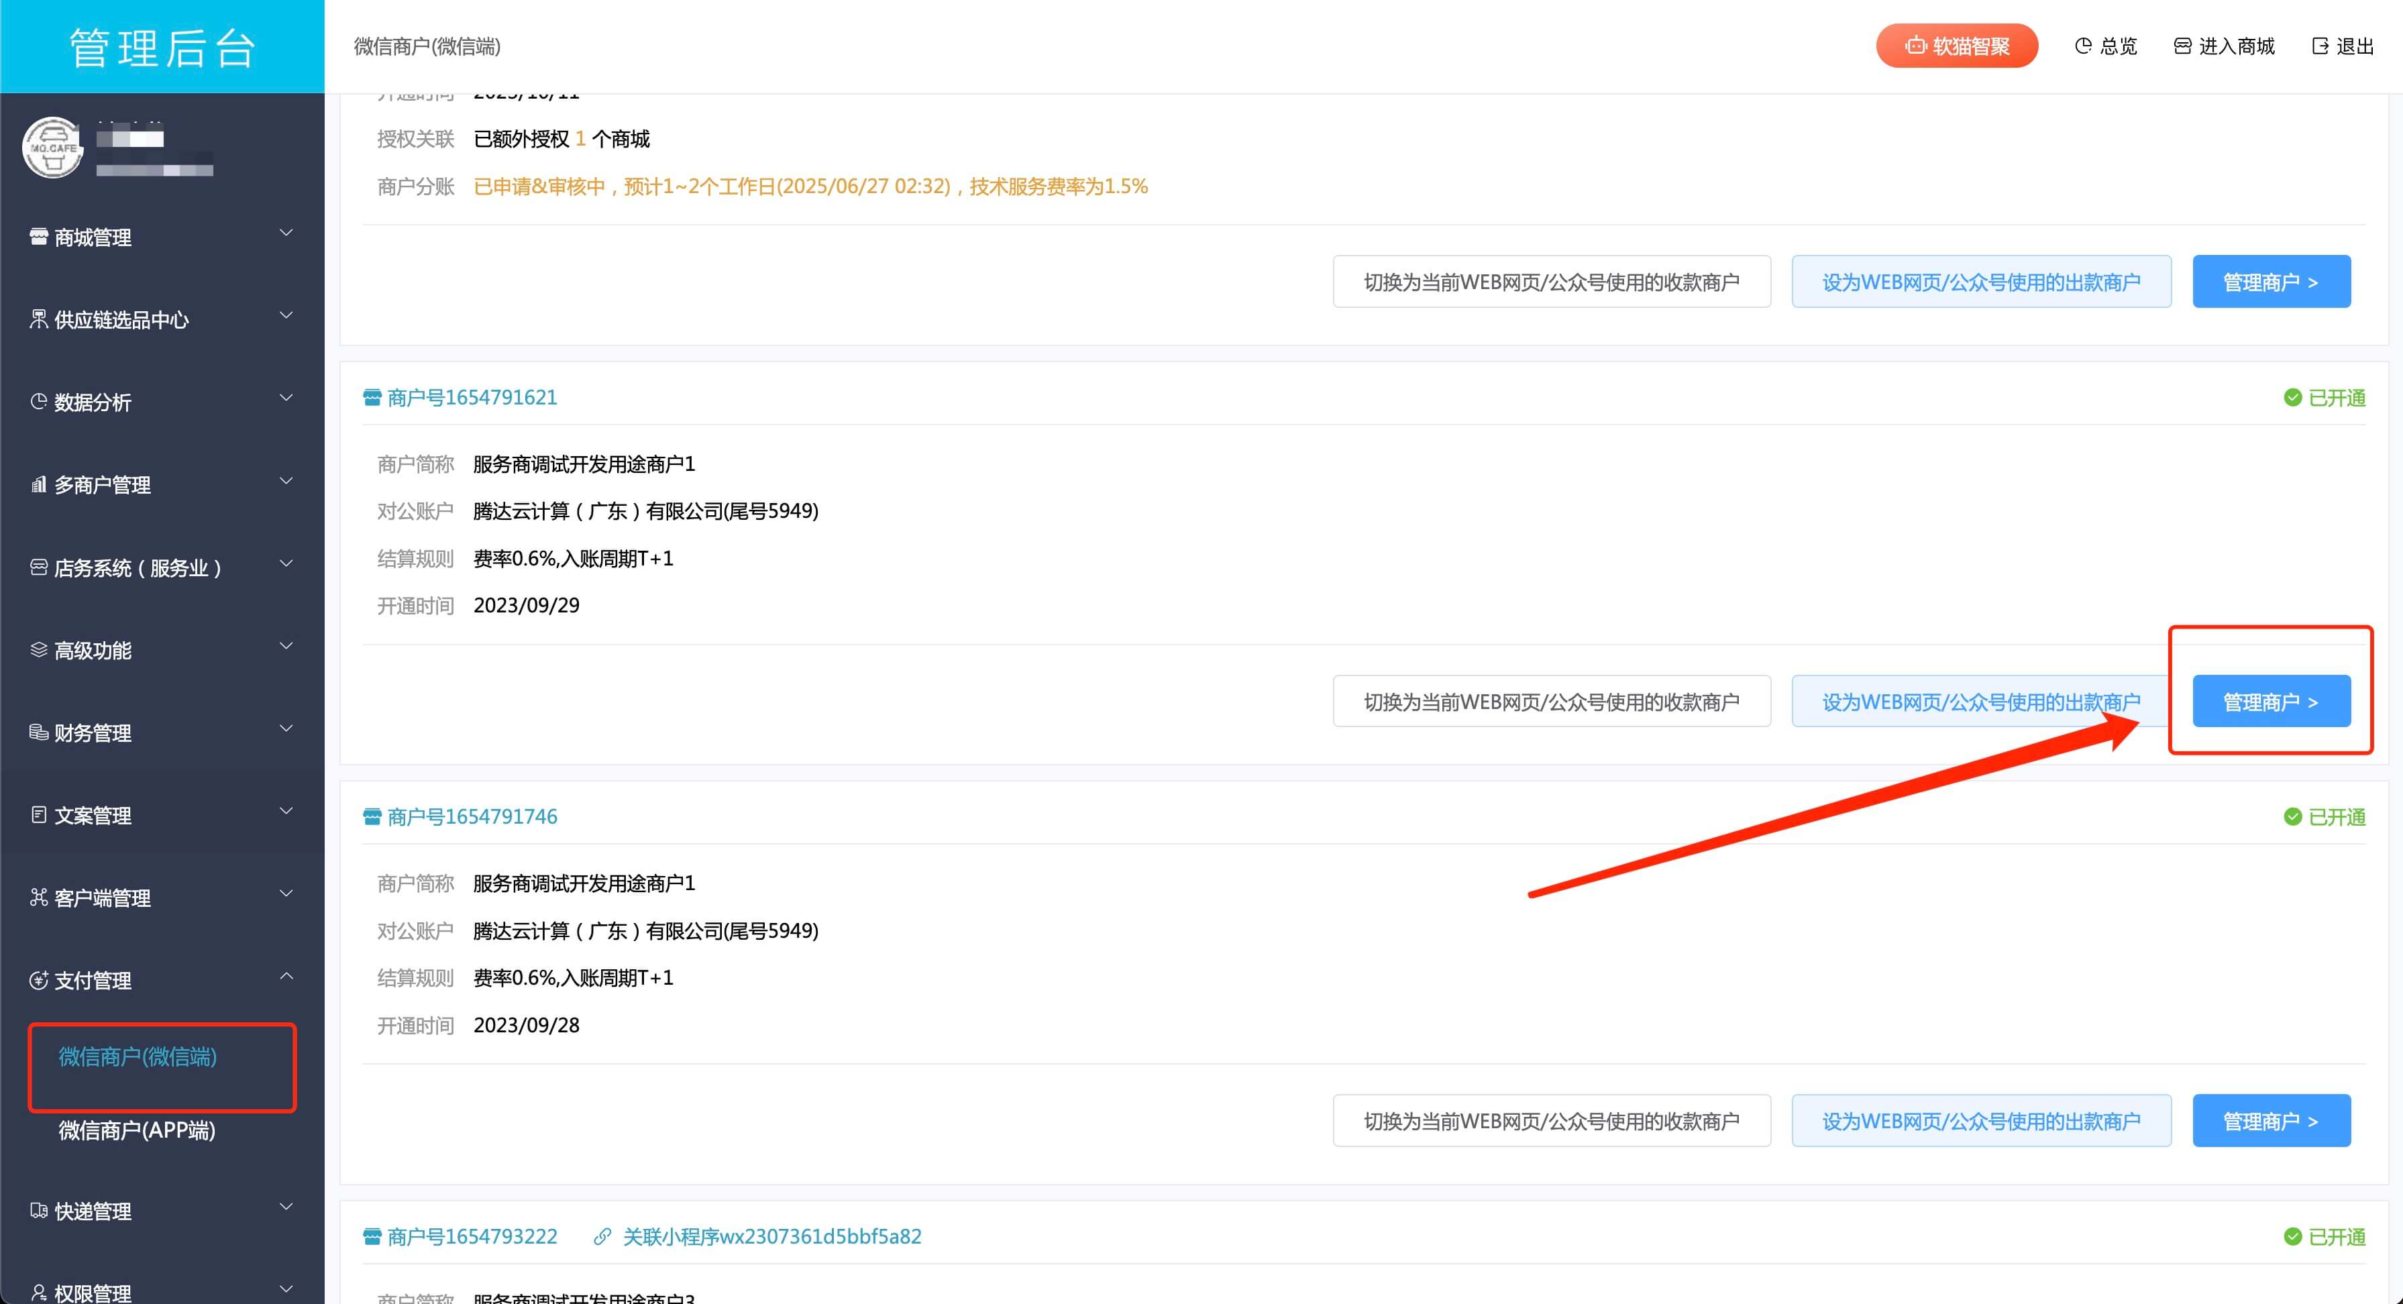The height and width of the screenshot is (1304, 2403).
Task: Expand the 文案管理 chevron
Action: click(286, 810)
